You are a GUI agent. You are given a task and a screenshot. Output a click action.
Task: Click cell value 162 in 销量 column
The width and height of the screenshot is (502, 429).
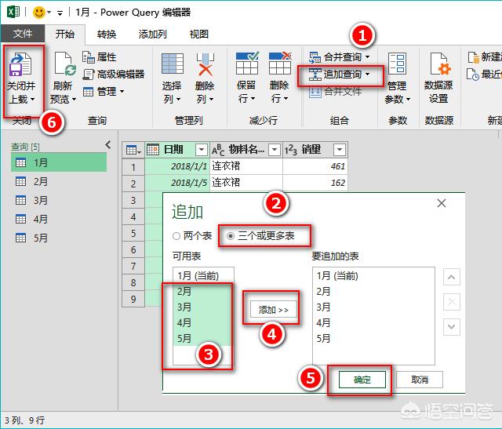tap(315, 183)
